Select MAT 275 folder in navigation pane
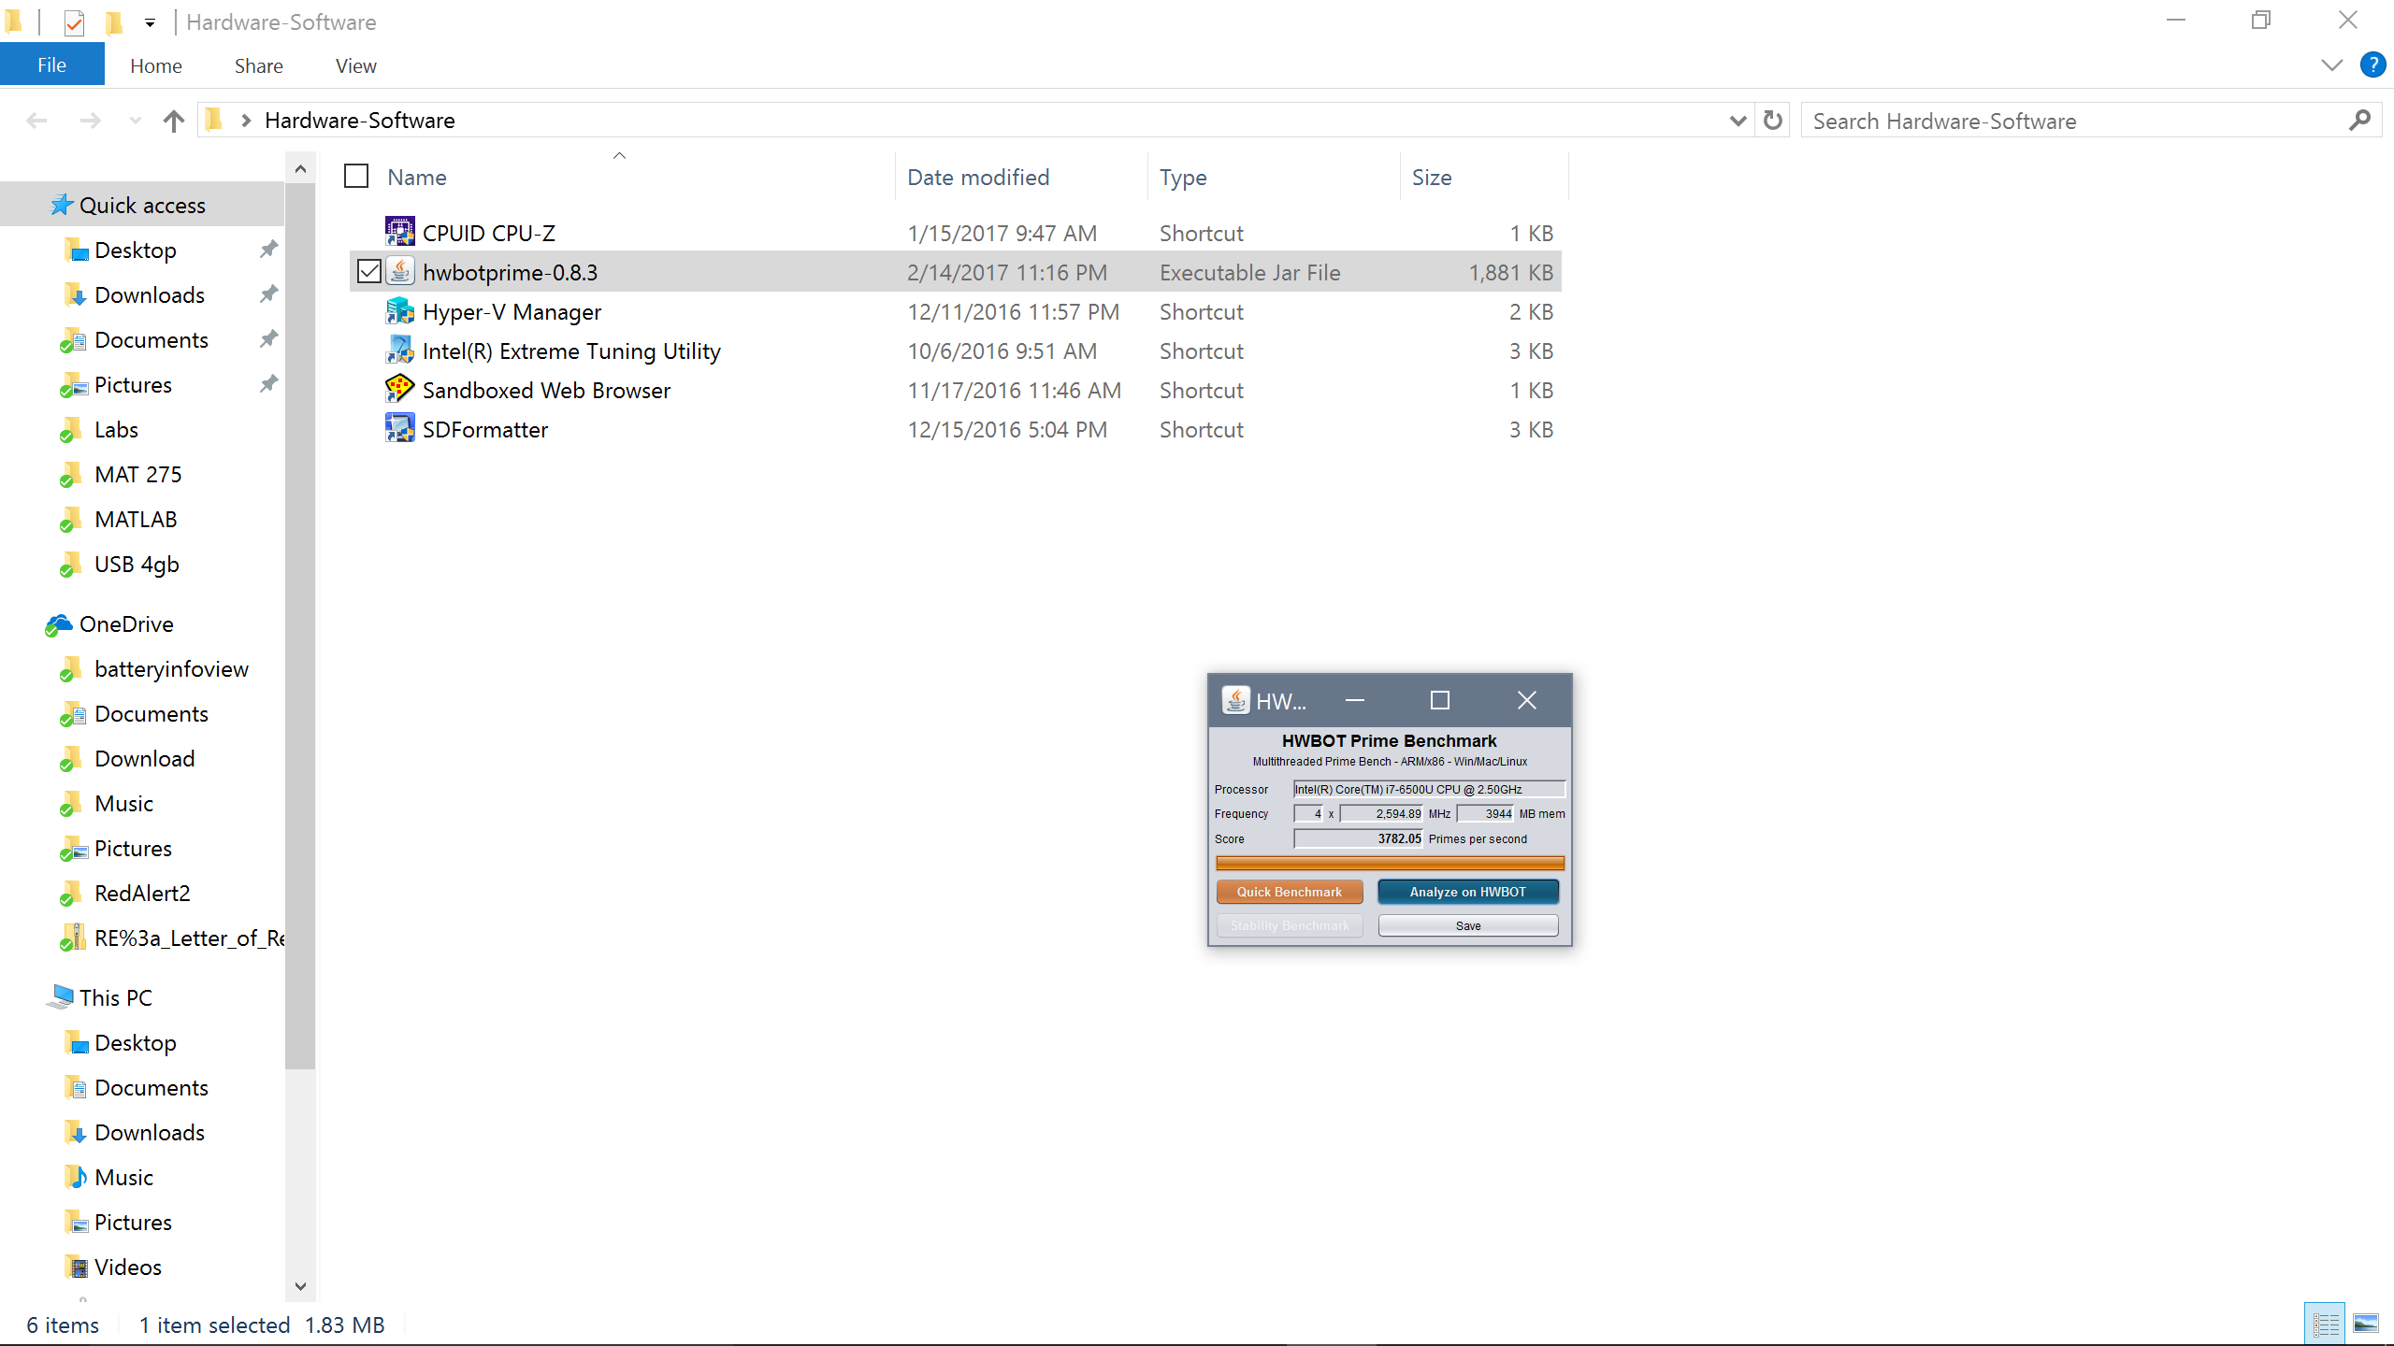2394x1346 pixels. (x=138, y=474)
